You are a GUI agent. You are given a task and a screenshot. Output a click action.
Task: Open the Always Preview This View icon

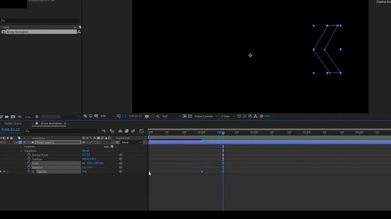click(x=86, y=116)
